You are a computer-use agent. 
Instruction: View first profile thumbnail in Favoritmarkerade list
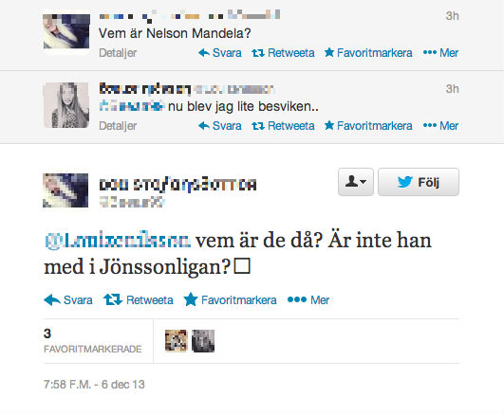click(x=176, y=341)
